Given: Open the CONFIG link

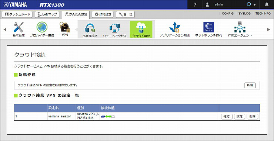Looking at the screenshot, I should (228, 13).
